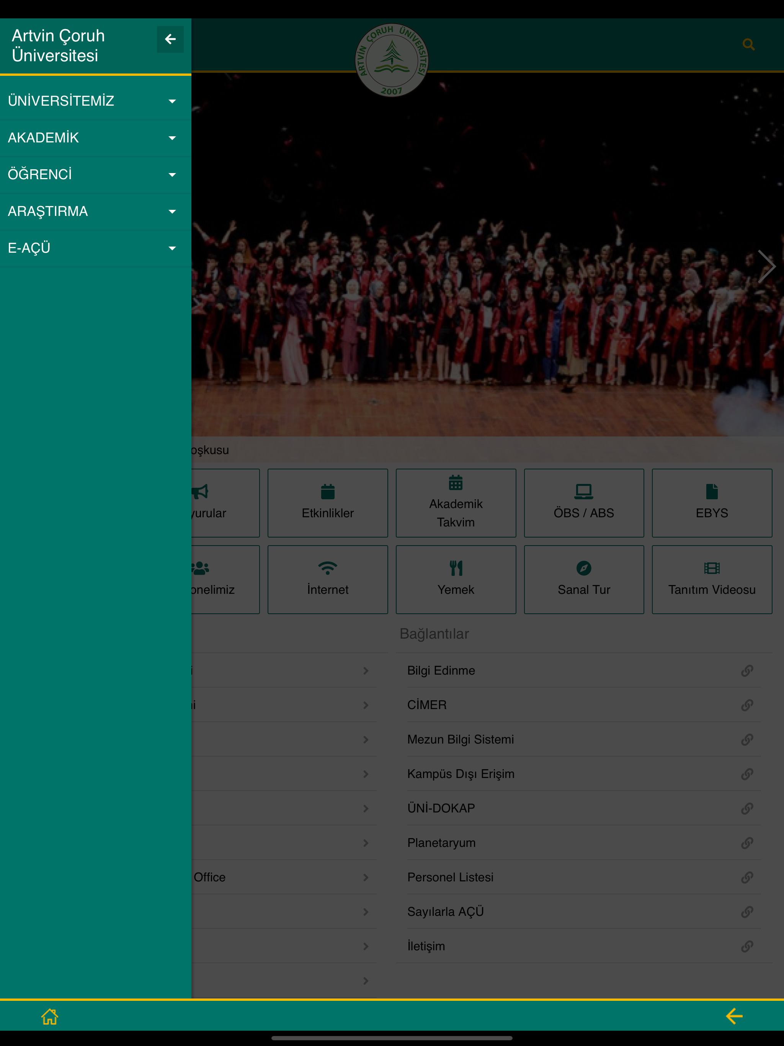Tap the Home icon in bottom bar
This screenshot has height=1046, width=784.
tap(50, 1016)
